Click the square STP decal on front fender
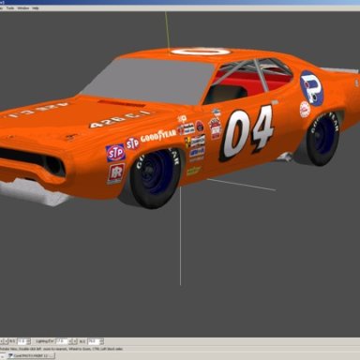This screenshot has width=360, height=360. (x=115, y=153)
